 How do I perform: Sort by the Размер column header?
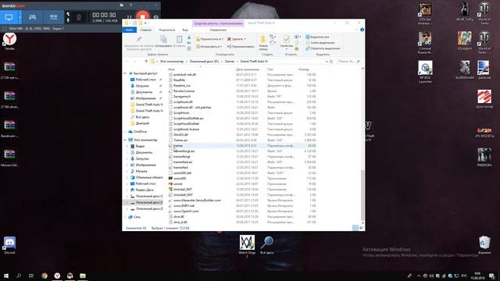click(304, 69)
